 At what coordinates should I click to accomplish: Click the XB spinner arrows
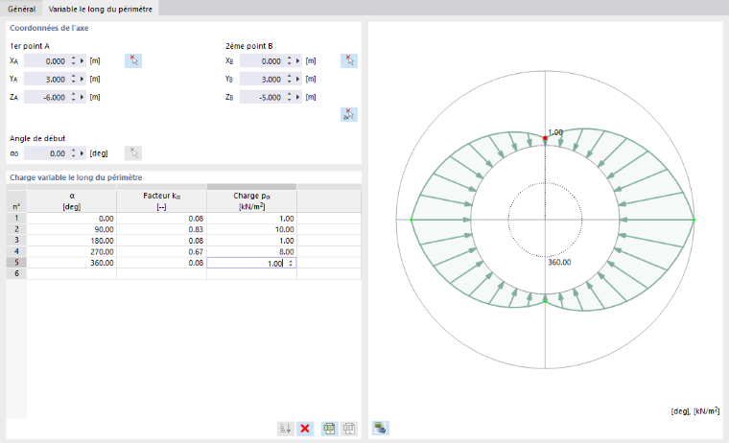coord(289,61)
